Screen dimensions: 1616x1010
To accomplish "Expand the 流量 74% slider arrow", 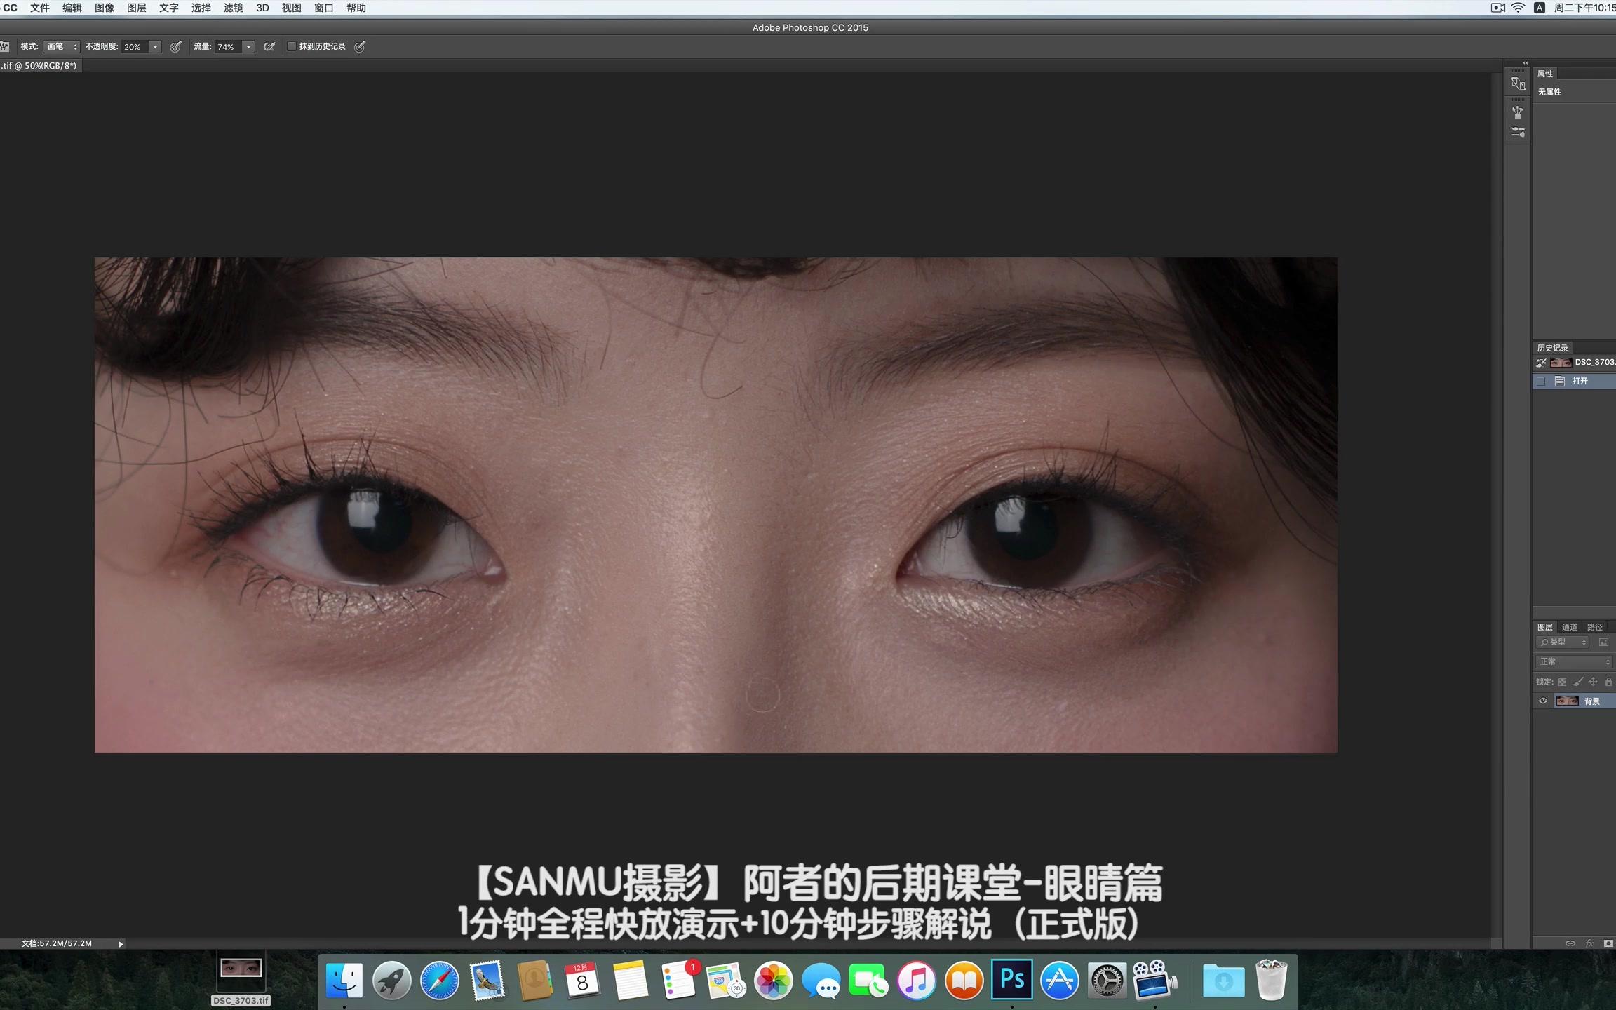I will click(x=248, y=47).
